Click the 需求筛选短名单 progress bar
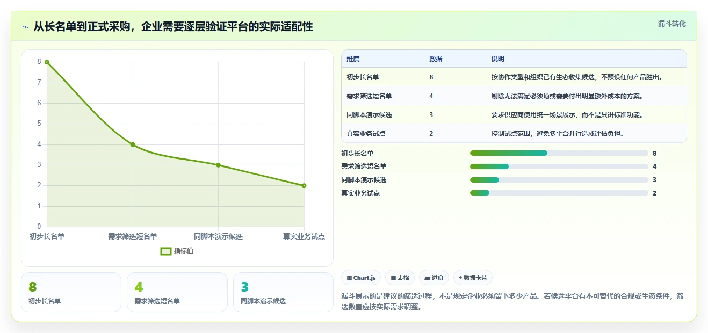This screenshot has width=708, height=333. [559, 166]
